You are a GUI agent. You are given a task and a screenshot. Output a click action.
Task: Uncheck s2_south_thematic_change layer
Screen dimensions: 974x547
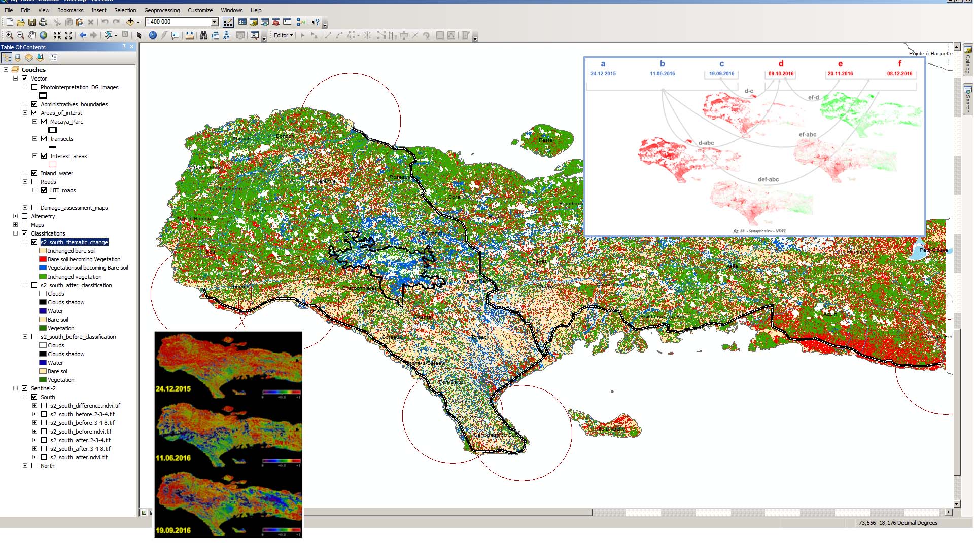34,242
